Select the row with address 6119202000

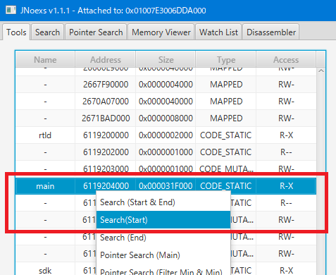pyautogui.click(x=166, y=152)
